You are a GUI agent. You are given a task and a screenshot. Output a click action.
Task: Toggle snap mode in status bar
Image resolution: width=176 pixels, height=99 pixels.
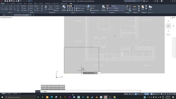pos(132,94)
